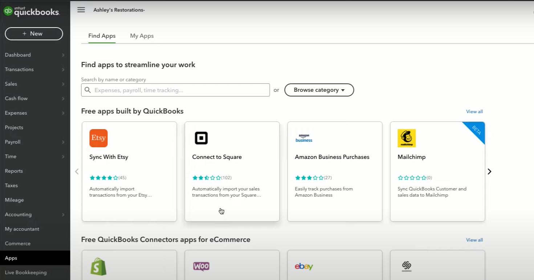
Task: View all QuickBooks Connectors eCommerce apps
Action: [x=474, y=240]
